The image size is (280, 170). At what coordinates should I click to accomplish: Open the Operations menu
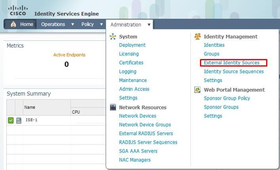coord(53,24)
